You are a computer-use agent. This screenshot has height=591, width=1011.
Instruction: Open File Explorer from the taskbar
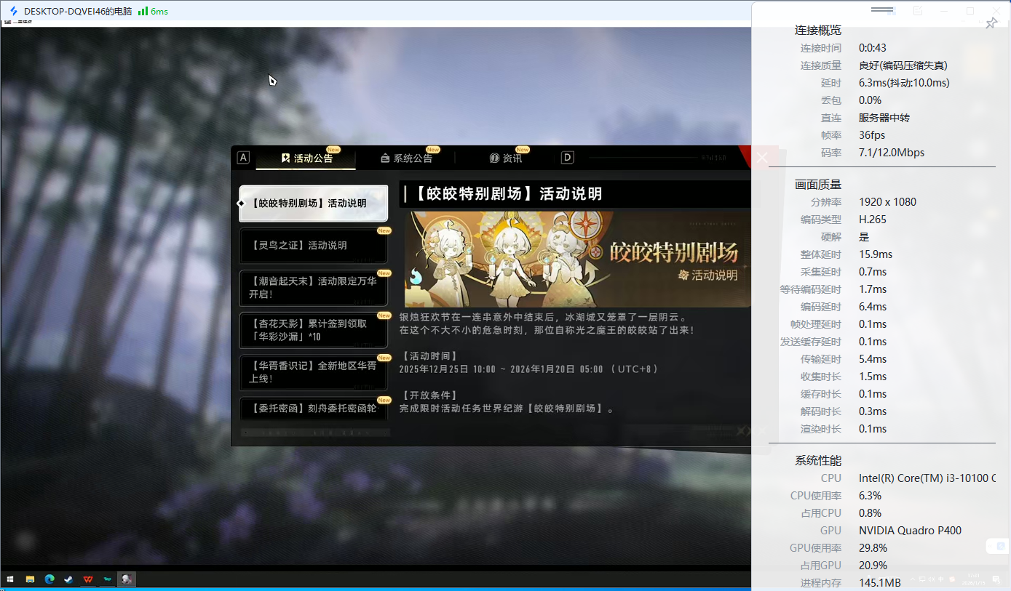(30, 579)
